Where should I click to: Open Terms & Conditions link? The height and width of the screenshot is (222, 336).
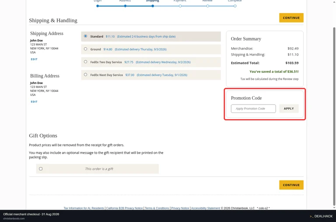pyautogui.click(x=157, y=208)
